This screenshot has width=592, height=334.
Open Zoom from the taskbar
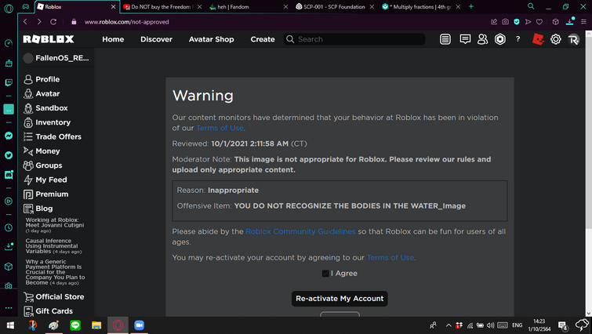(x=139, y=325)
